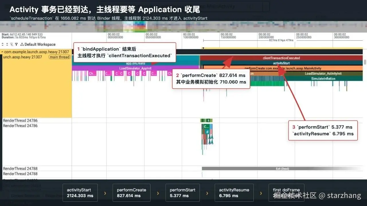
Task: Click the 300000000 time ruler label
Action: tap(341, 37)
